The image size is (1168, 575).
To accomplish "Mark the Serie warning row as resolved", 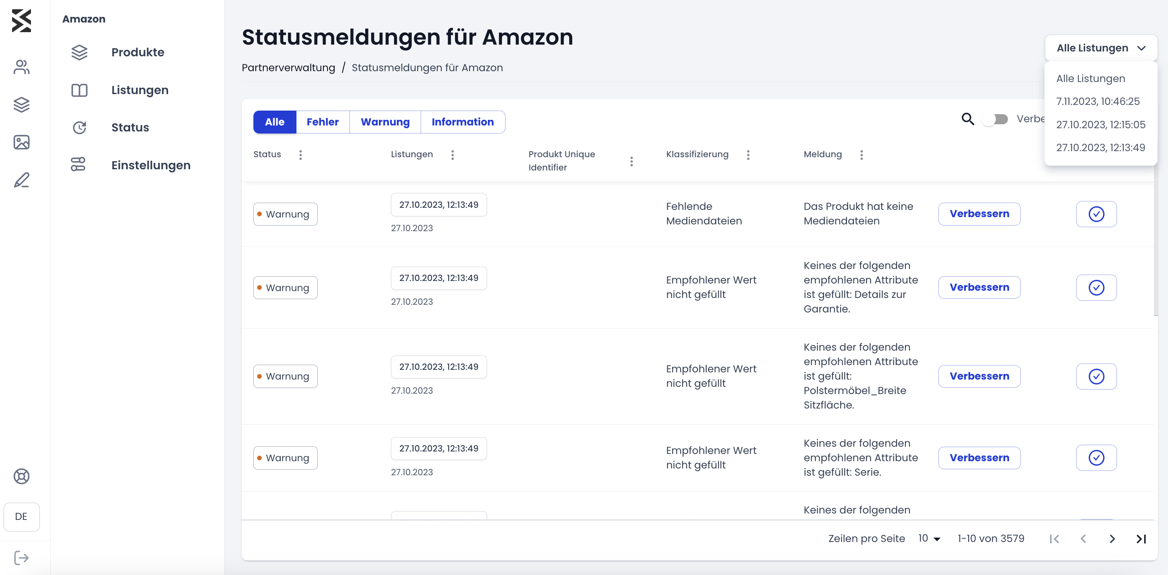I will pos(1096,458).
